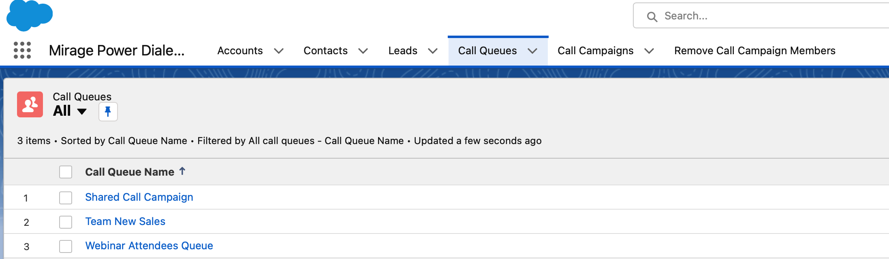
Task: Check the box for Shared Call Campaign
Action: [x=66, y=198]
